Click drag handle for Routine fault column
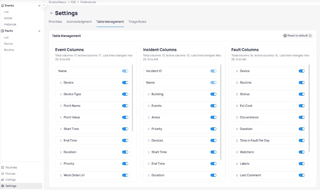This screenshot has width=320, height=190. (x=237, y=83)
